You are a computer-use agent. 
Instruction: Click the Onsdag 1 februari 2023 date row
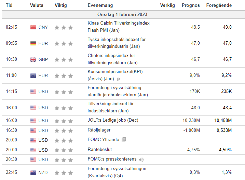(x=122, y=15)
